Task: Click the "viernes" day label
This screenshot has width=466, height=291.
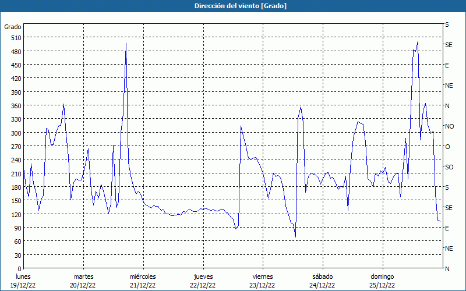Action: [x=263, y=277]
